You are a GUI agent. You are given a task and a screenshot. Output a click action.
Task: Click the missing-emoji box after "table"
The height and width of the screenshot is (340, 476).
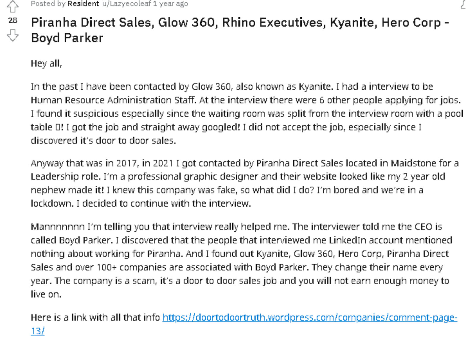tap(58, 127)
